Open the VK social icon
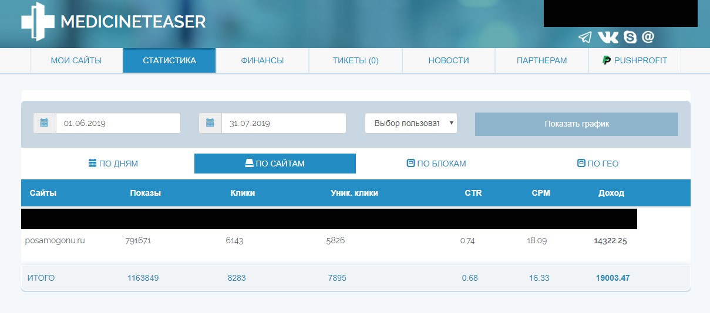The width and height of the screenshot is (710, 313). (x=608, y=38)
